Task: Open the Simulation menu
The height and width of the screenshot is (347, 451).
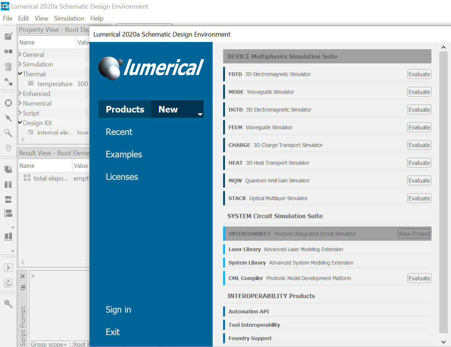Action: point(69,18)
